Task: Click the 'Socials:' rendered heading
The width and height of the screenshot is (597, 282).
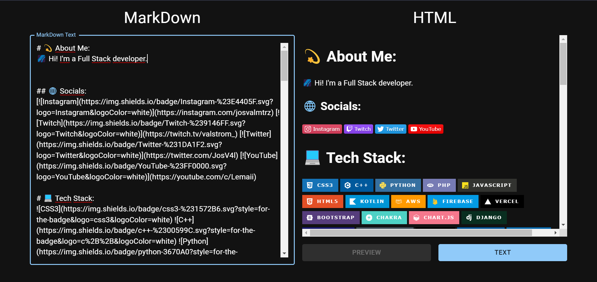Action: (340, 106)
